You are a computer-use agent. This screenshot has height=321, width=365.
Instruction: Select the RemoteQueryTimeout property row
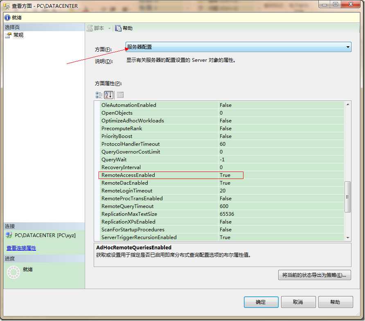click(222, 206)
